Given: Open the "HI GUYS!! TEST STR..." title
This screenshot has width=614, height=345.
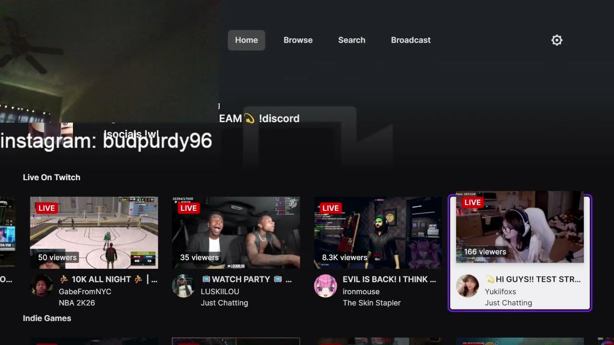Looking at the screenshot, I should (x=533, y=279).
